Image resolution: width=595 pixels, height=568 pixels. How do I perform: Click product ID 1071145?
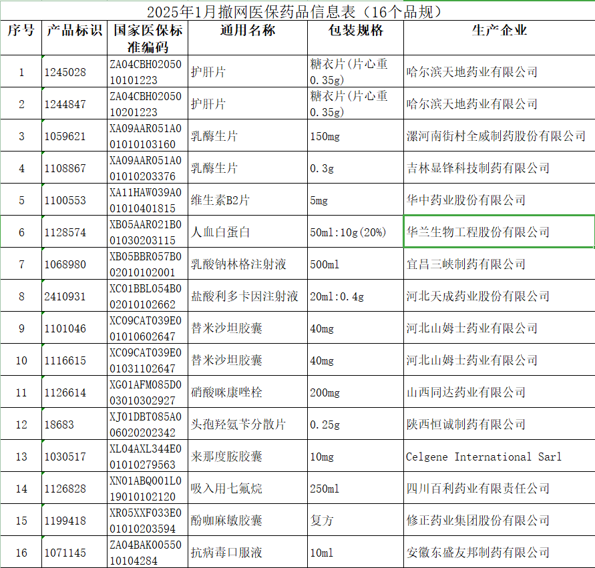[75, 552]
